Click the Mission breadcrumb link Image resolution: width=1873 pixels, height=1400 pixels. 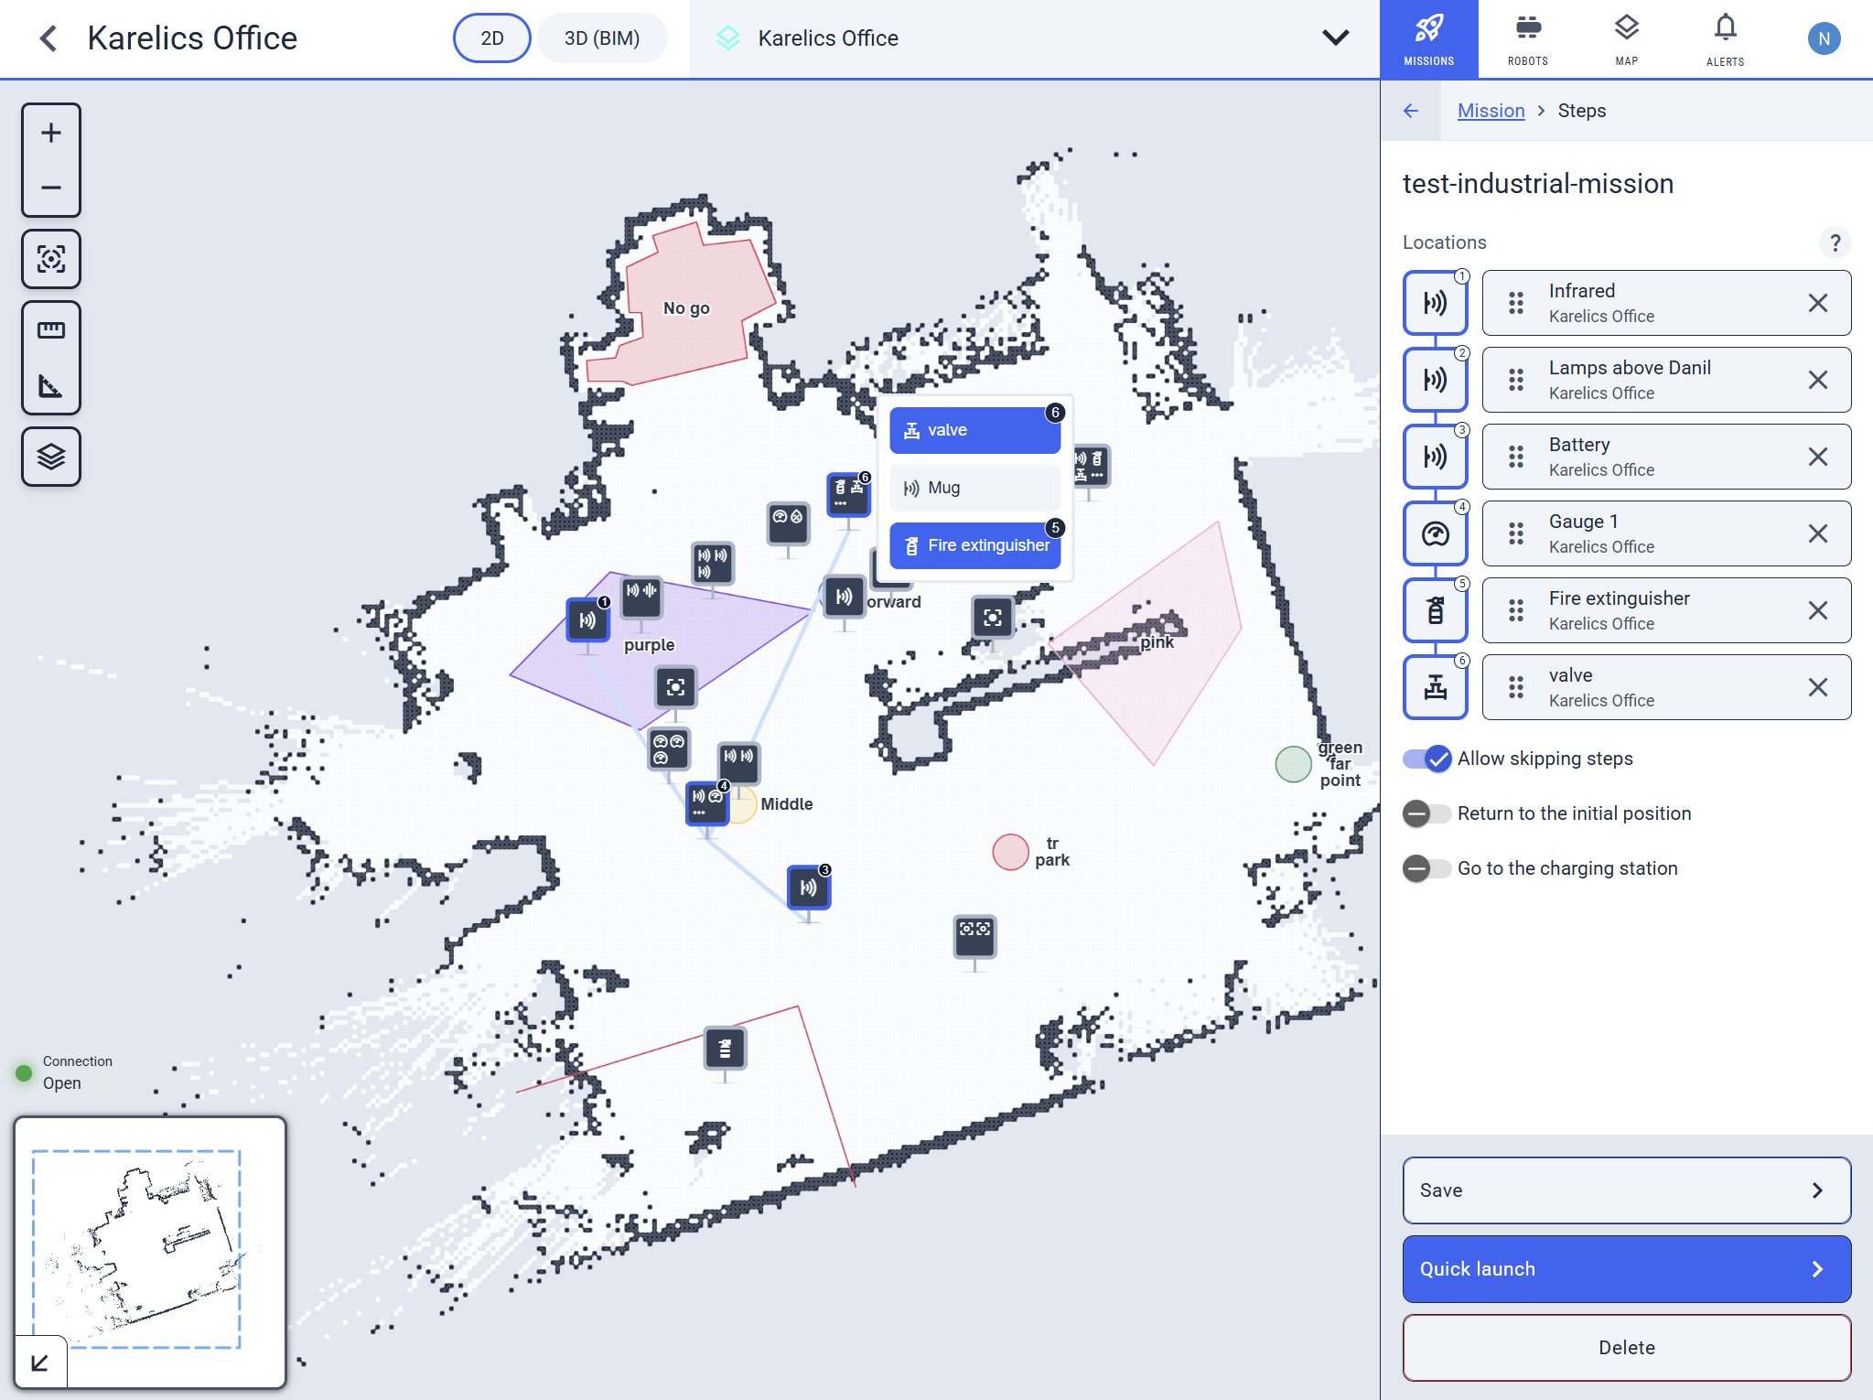click(1491, 111)
